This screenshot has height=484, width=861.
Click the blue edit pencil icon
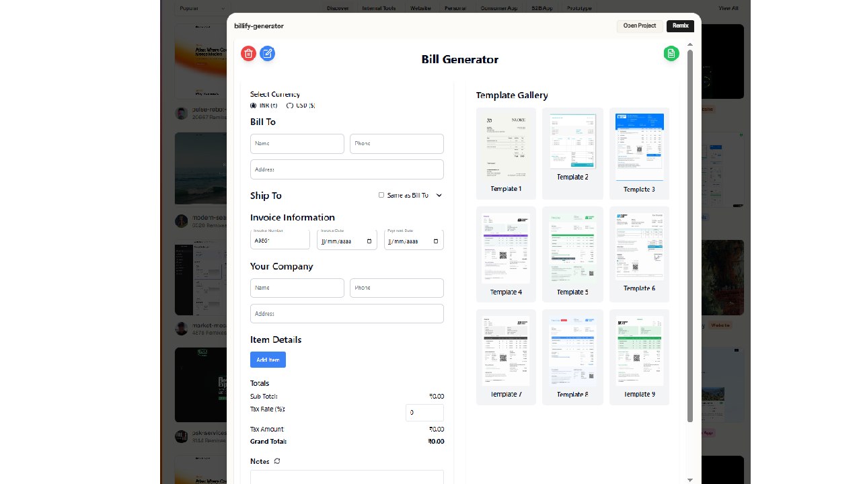tap(267, 54)
